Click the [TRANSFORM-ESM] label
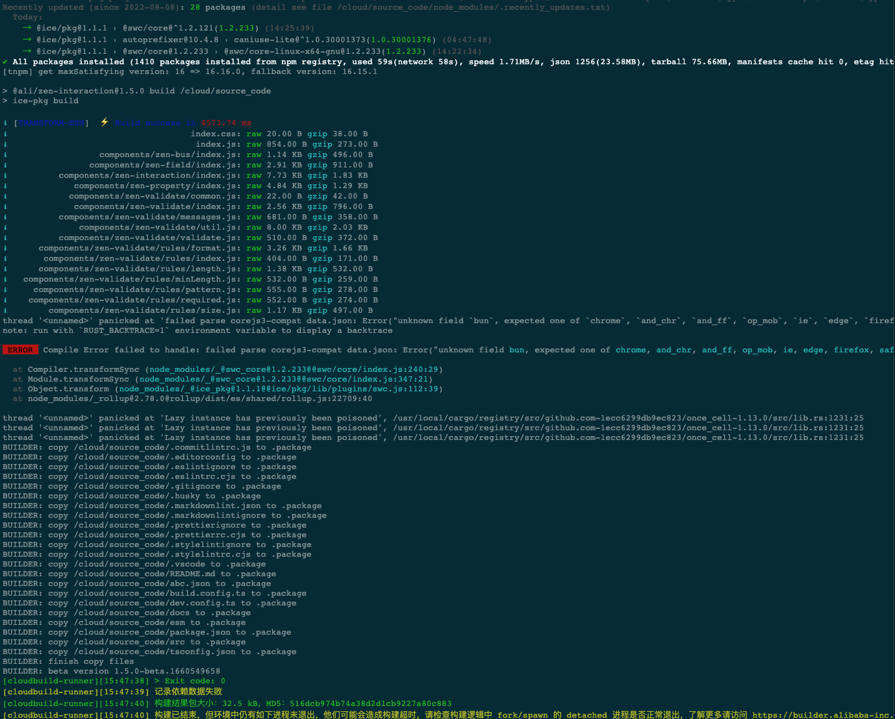895x719 pixels. tap(51, 123)
